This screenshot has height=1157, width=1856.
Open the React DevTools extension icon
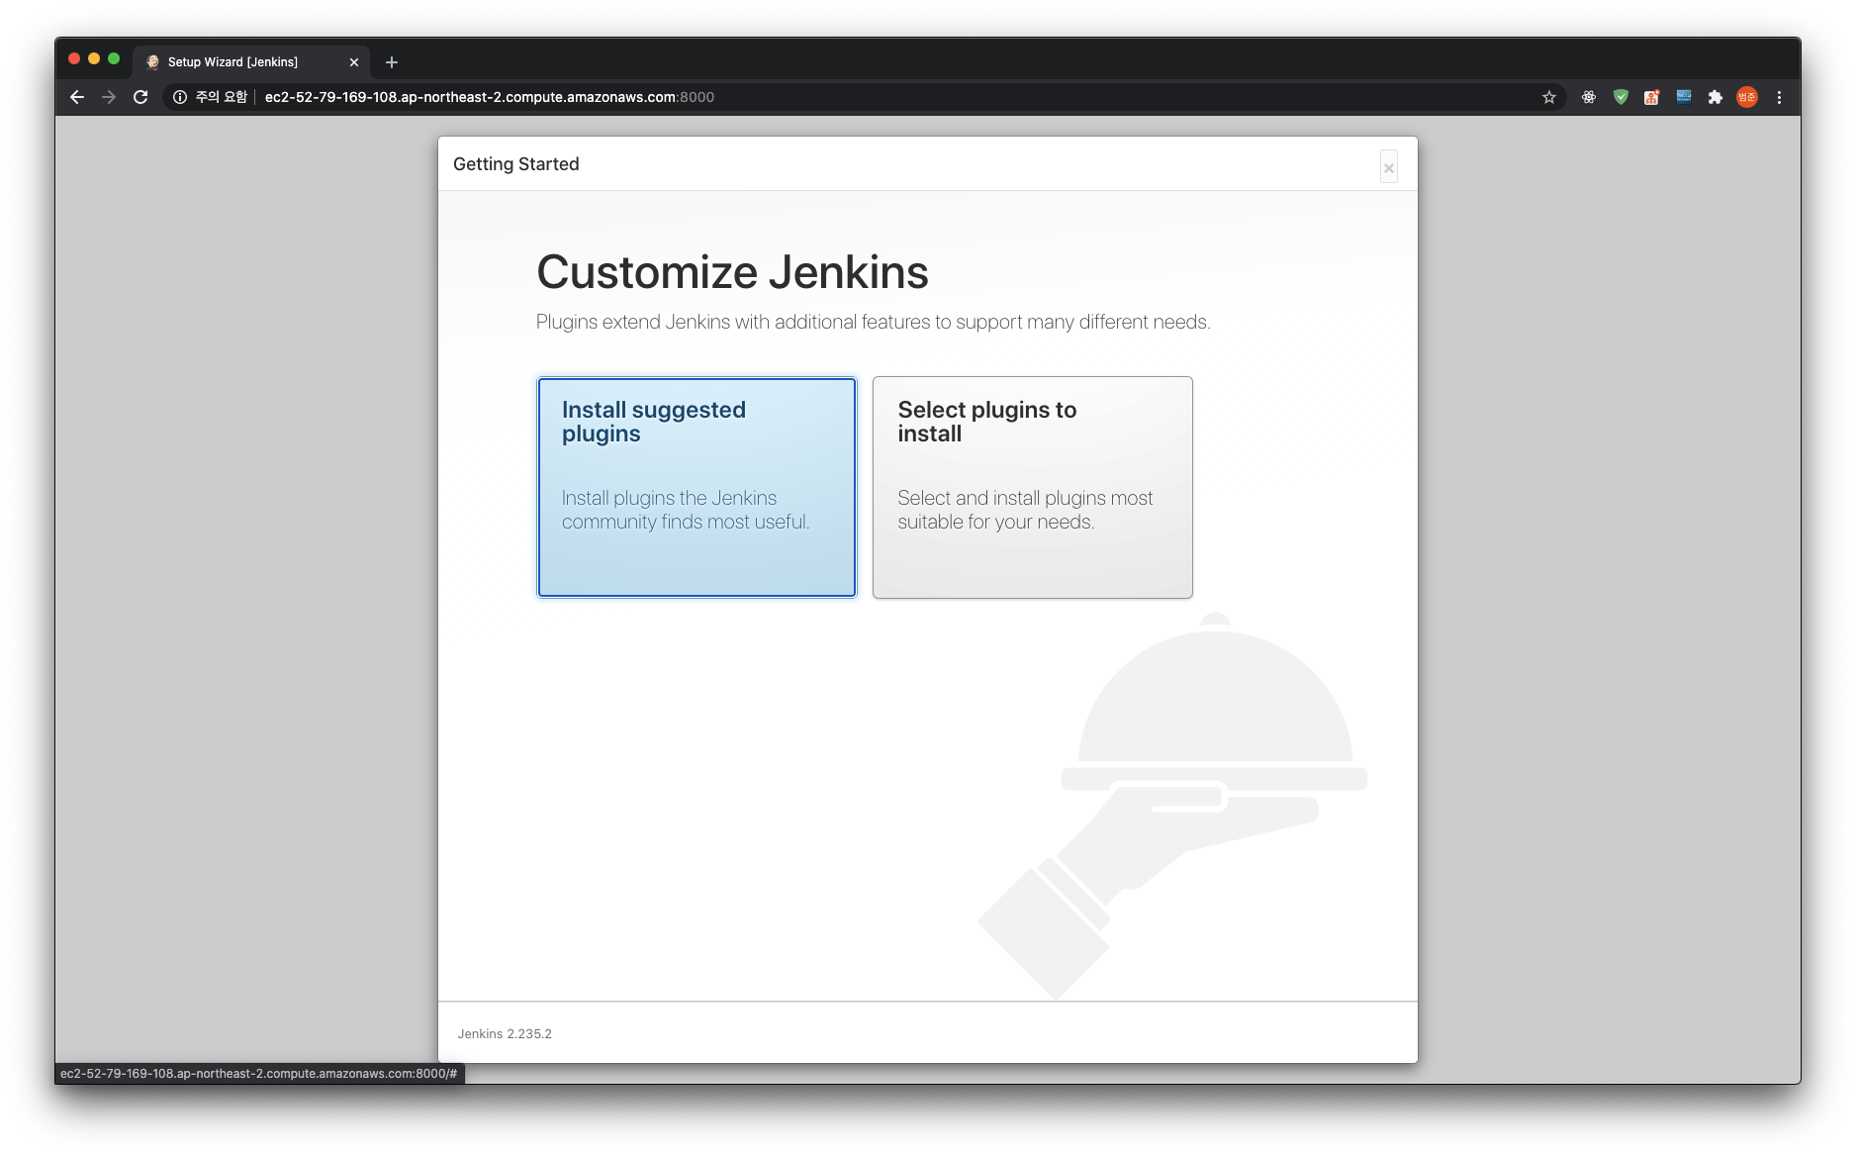pyautogui.click(x=1589, y=97)
